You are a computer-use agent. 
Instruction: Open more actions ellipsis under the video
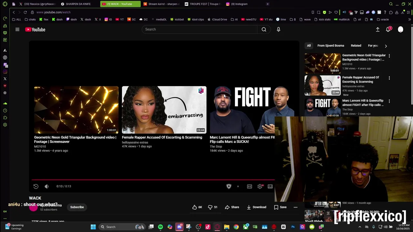coord(296,207)
